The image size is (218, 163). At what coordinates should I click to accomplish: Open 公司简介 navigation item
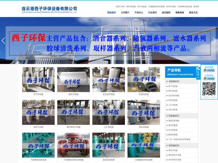click(x=125, y=12)
